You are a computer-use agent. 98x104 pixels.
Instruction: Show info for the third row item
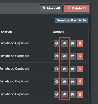(57, 69)
